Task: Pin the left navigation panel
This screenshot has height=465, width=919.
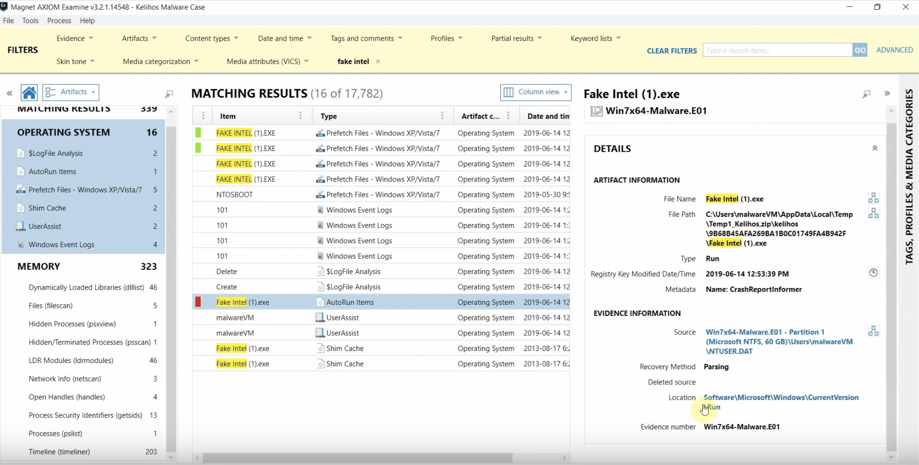Action: tap(169, 94)
